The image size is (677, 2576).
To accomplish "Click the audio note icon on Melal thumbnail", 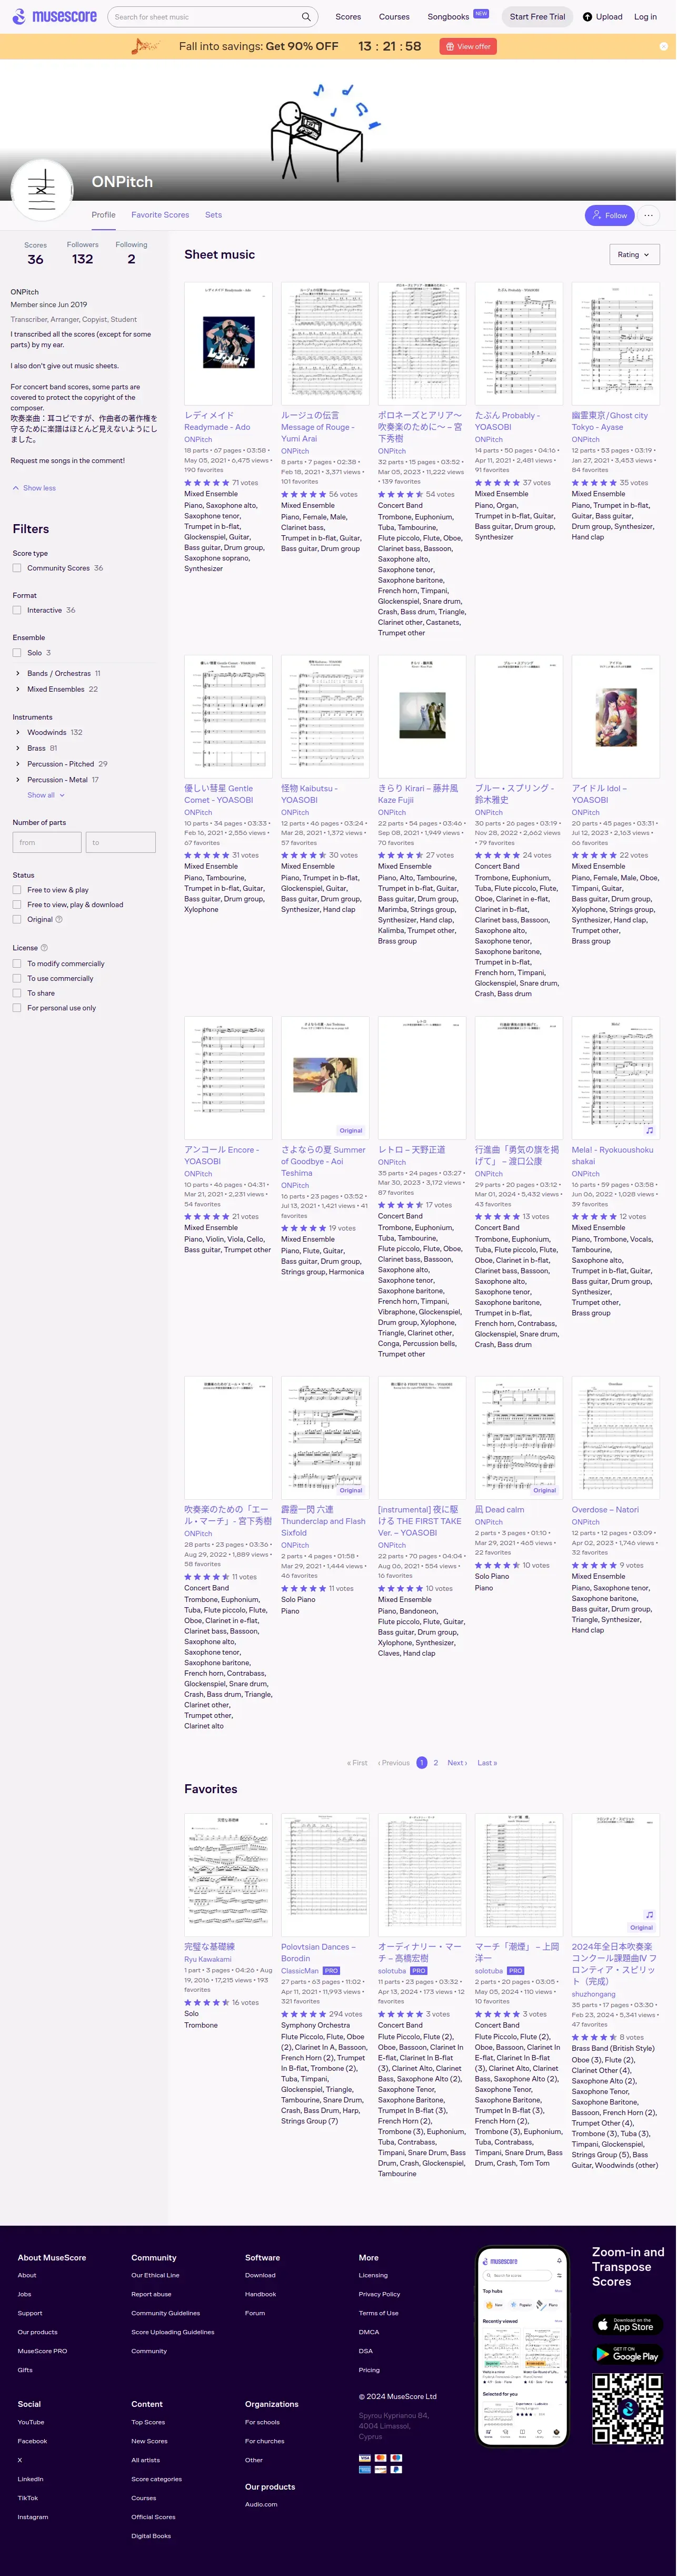I will pos(649,1131).
